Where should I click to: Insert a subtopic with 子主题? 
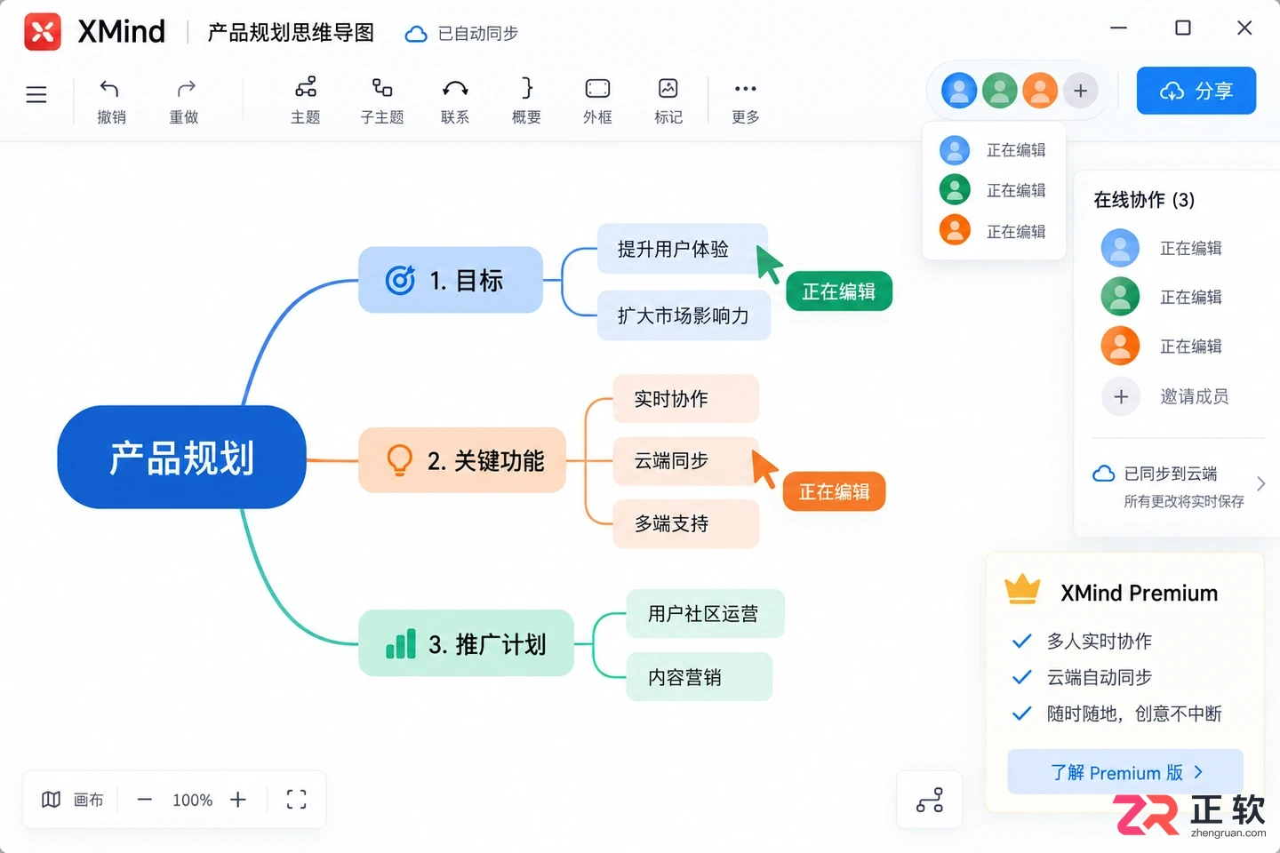(382, 100)
